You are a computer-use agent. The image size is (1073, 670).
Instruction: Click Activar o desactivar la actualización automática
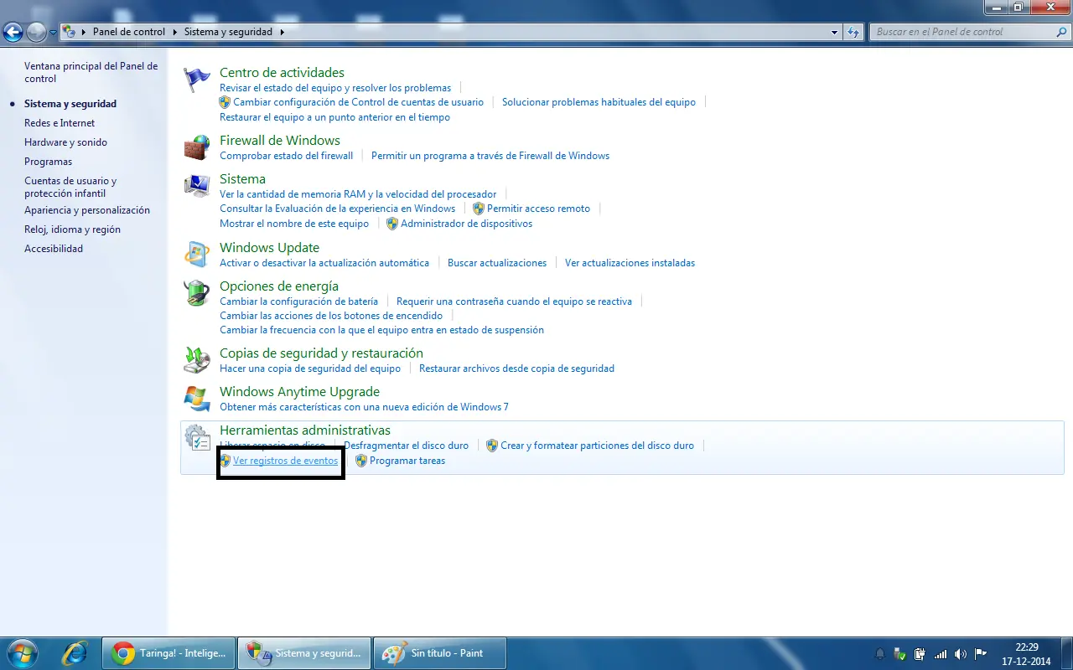(x=324, y=263)
